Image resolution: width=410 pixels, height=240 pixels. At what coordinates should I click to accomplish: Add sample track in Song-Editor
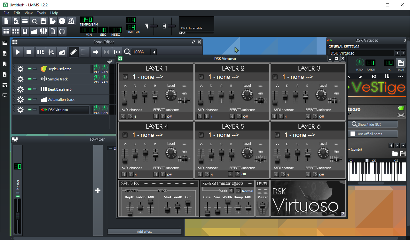pyautogui.click(x=51, y=52)
